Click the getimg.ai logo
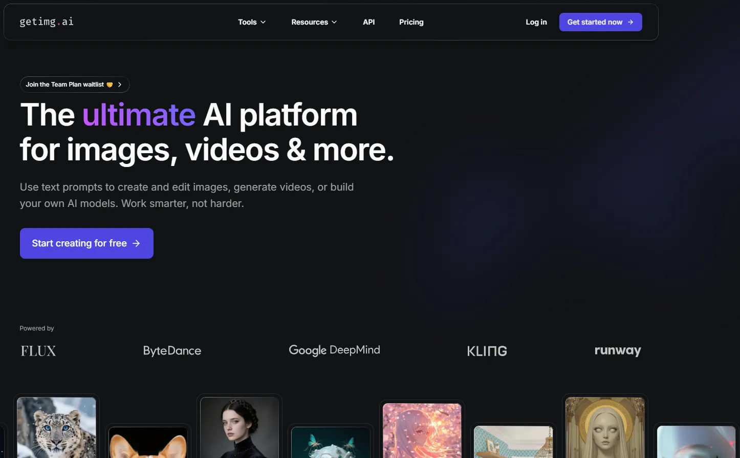Image resolution: width=740 pixels, height=458 pixels. coord(46,22)
